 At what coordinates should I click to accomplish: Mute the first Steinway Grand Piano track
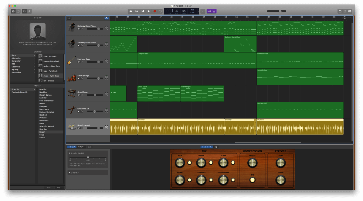(x=79, y=29)
